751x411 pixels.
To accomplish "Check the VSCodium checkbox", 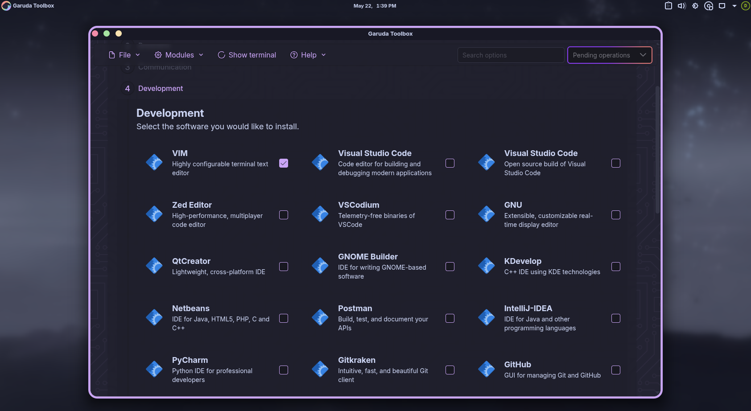I will [x=450, y=215].
